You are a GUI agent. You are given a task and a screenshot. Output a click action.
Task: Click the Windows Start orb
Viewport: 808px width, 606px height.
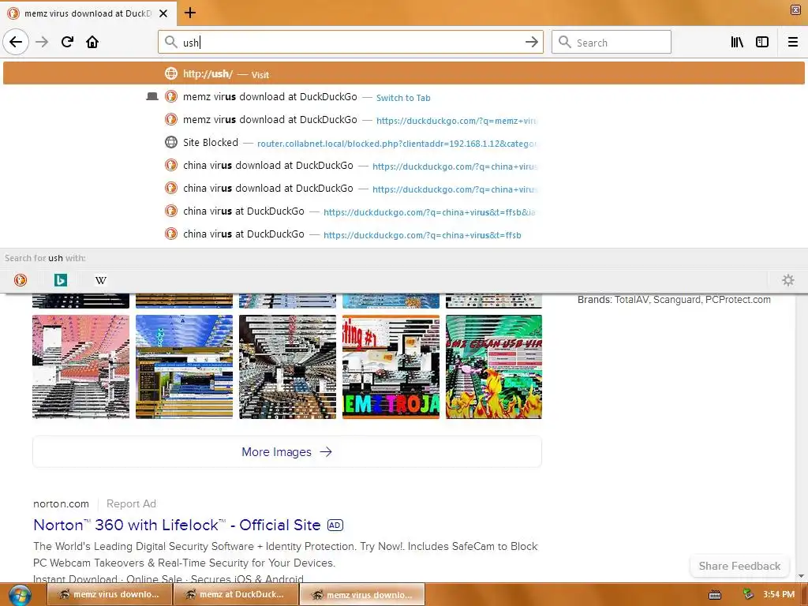click(x=19, y=595)
